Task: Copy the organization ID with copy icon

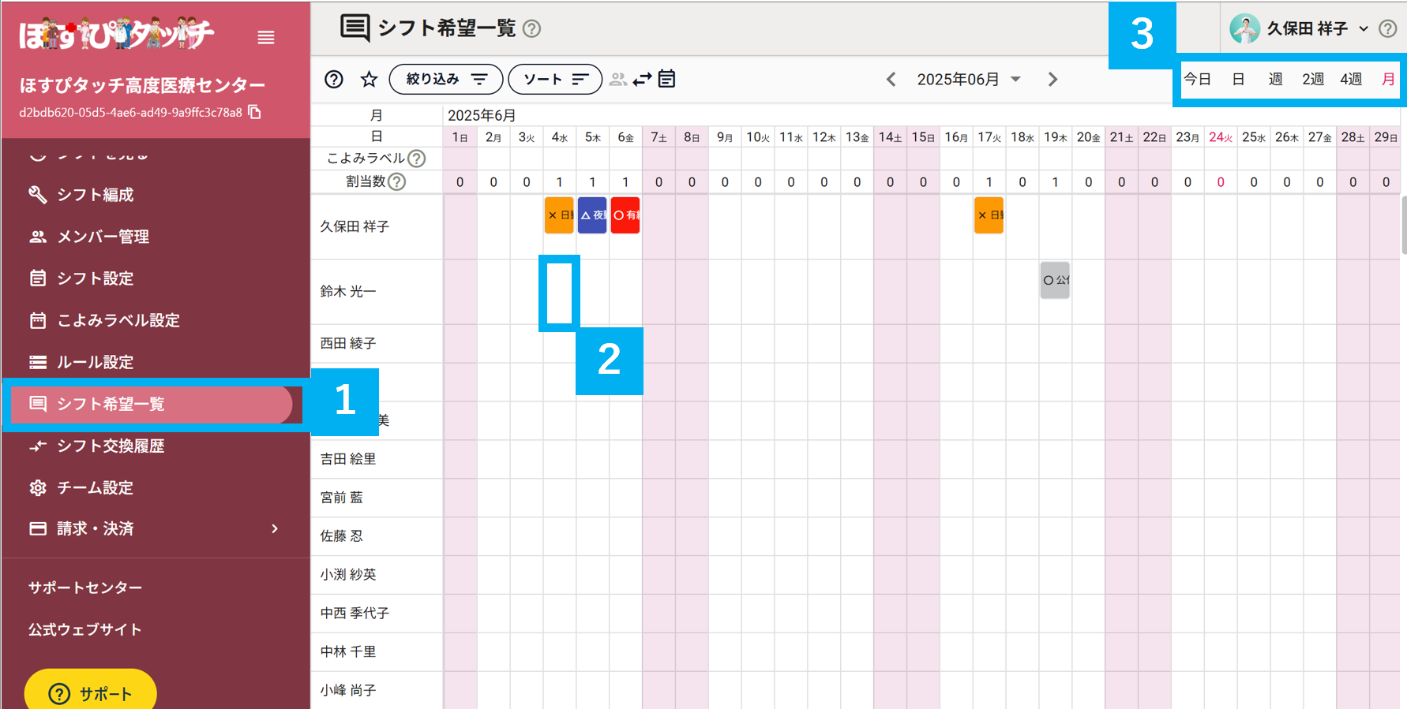Action: (x=254, y=112)
